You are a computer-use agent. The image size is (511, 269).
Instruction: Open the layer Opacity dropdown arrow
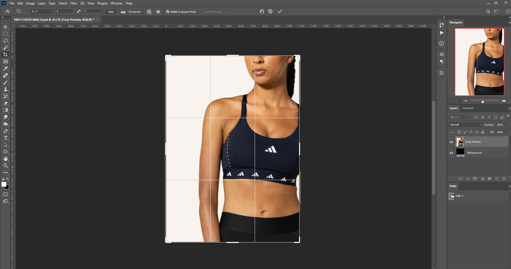click(507, 125)
